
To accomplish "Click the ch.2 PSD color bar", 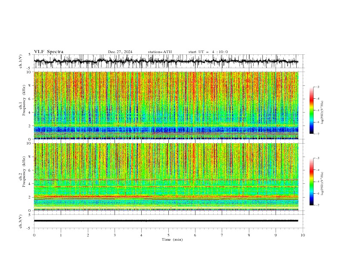I will (311, 182).
